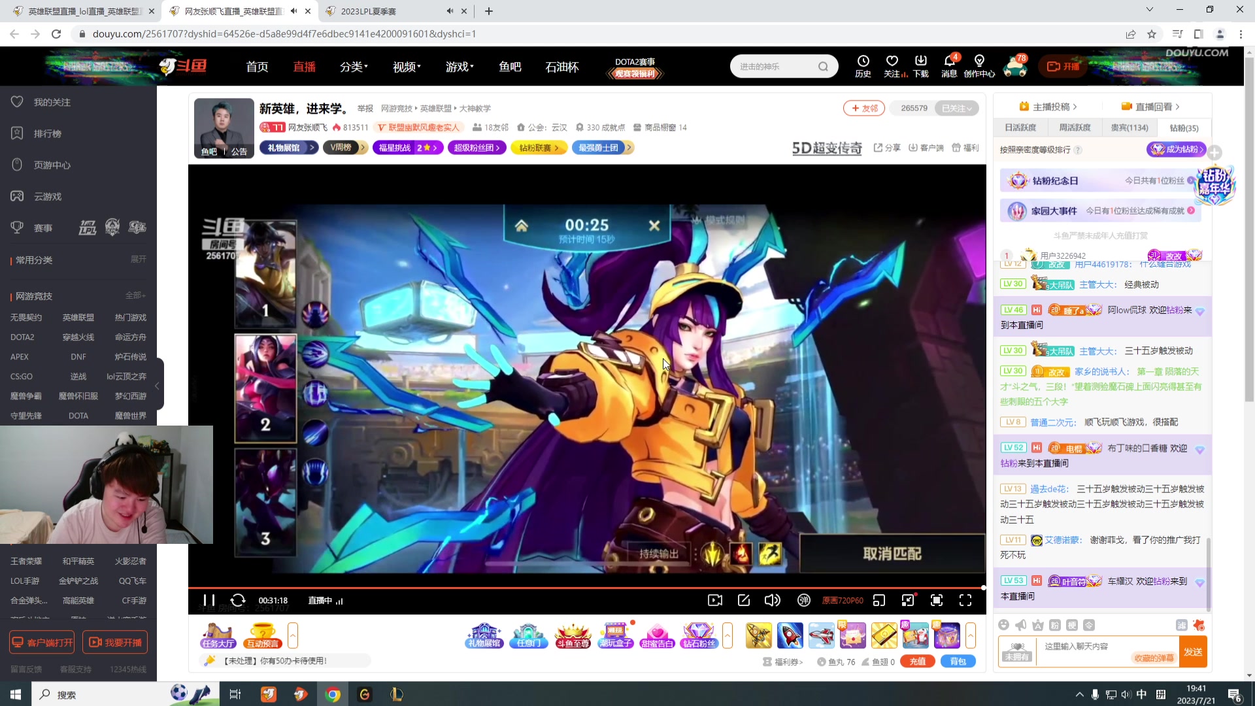Pause the live stream video

209,600
